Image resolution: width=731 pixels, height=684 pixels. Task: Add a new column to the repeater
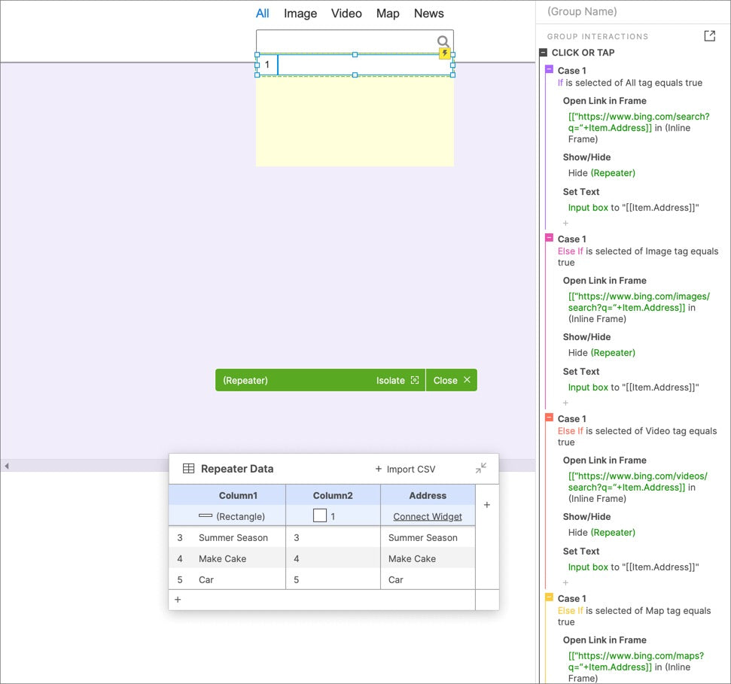(x=487, y=505)
